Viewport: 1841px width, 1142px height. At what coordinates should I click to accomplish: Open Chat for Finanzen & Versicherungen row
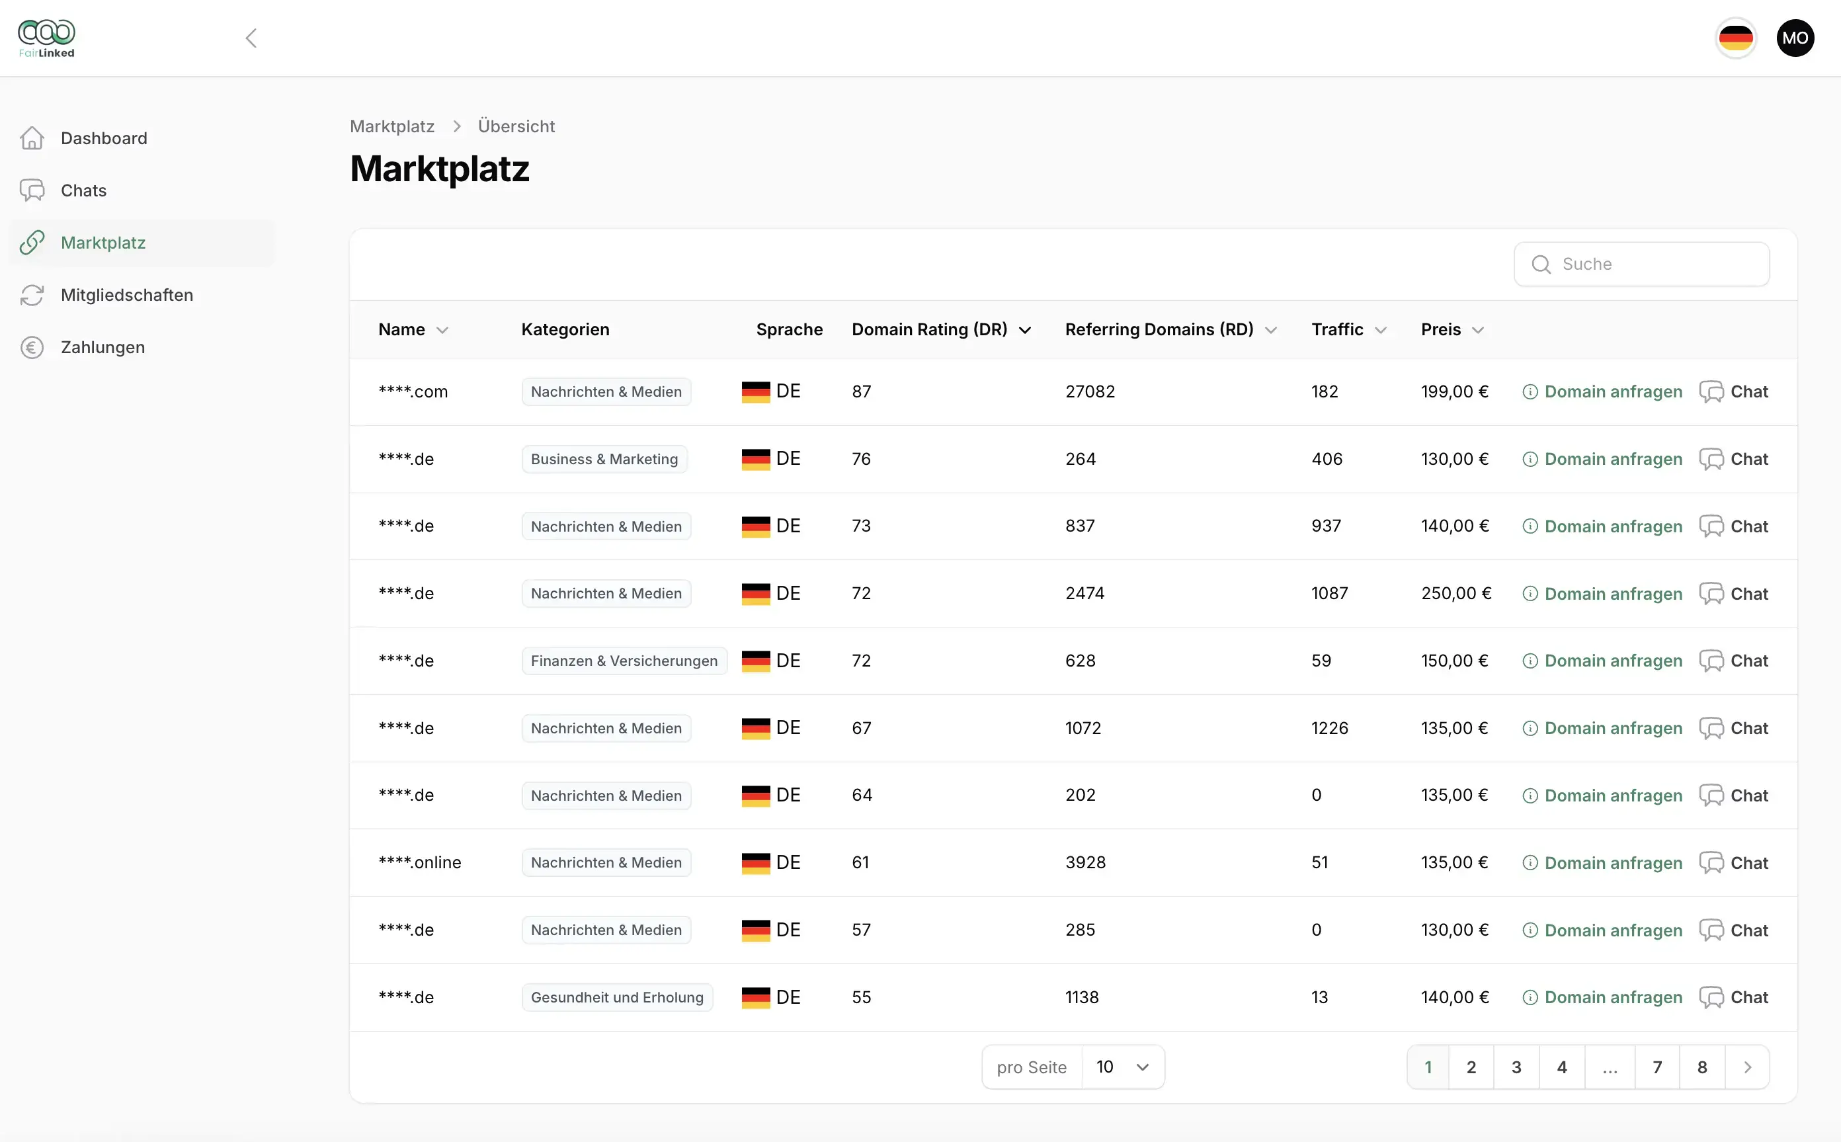click(x=1733, y=660)
